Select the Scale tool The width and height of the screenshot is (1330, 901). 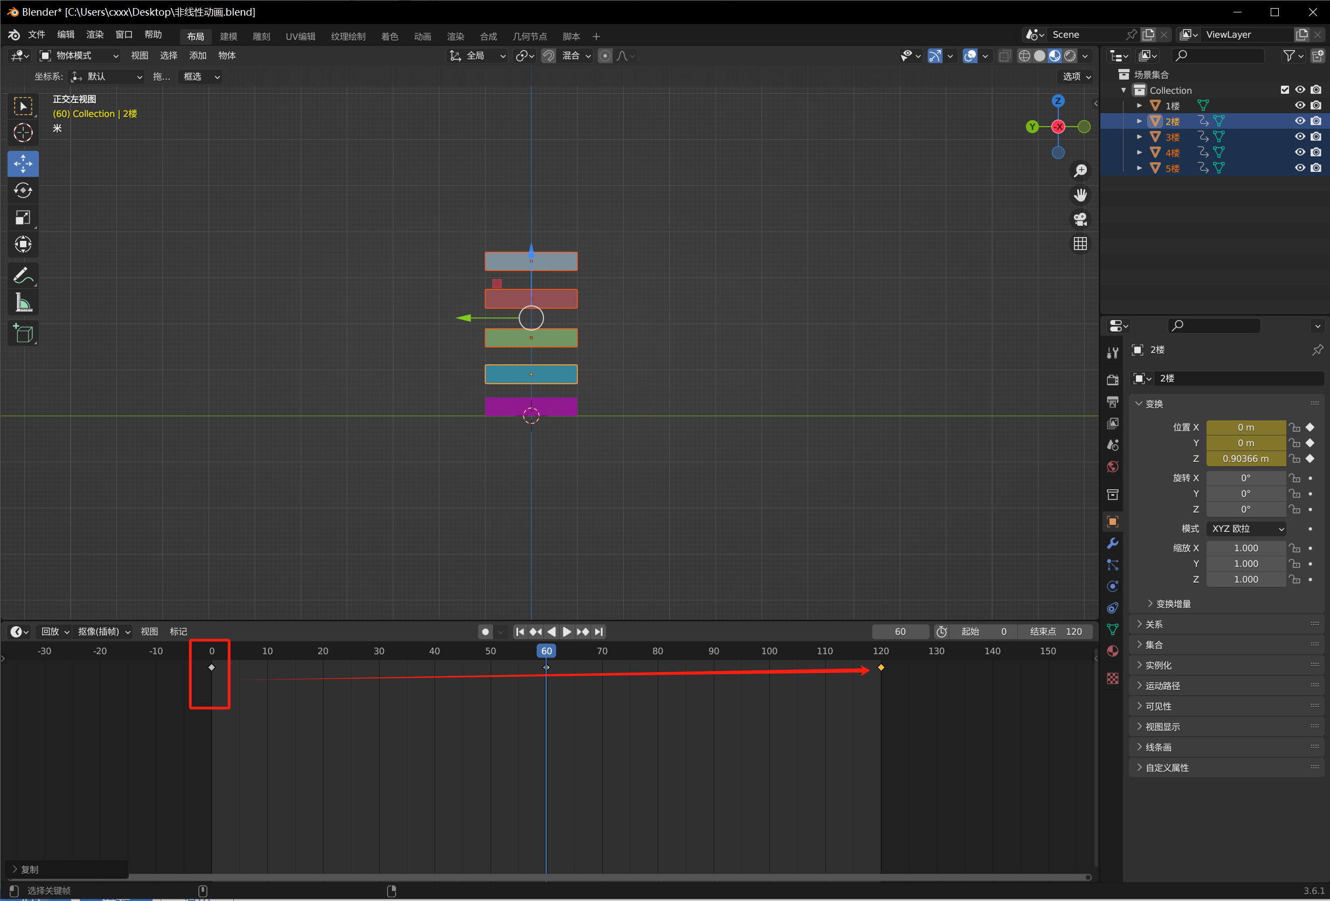point(23,218)
